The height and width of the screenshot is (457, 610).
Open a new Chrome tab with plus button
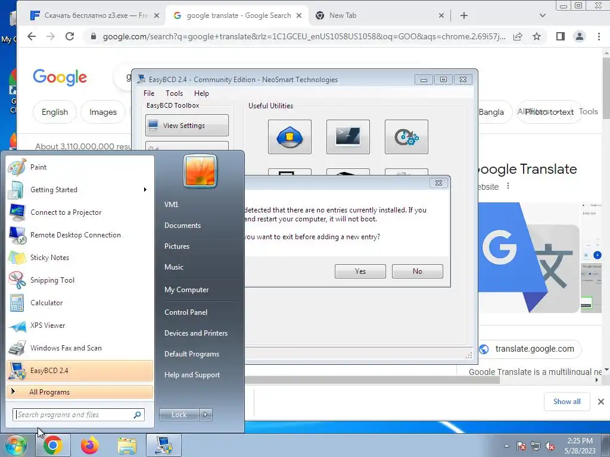463,15
